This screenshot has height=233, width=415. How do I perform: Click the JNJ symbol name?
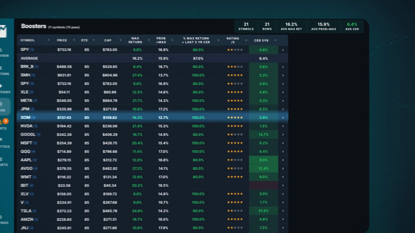[24, 228]
